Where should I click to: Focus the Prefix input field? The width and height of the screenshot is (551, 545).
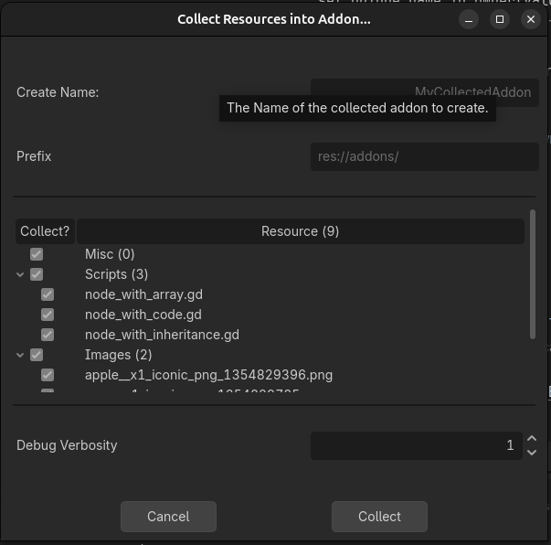424,156
